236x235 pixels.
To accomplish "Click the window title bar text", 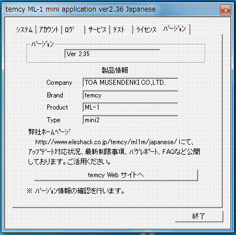I will [80, 9].
